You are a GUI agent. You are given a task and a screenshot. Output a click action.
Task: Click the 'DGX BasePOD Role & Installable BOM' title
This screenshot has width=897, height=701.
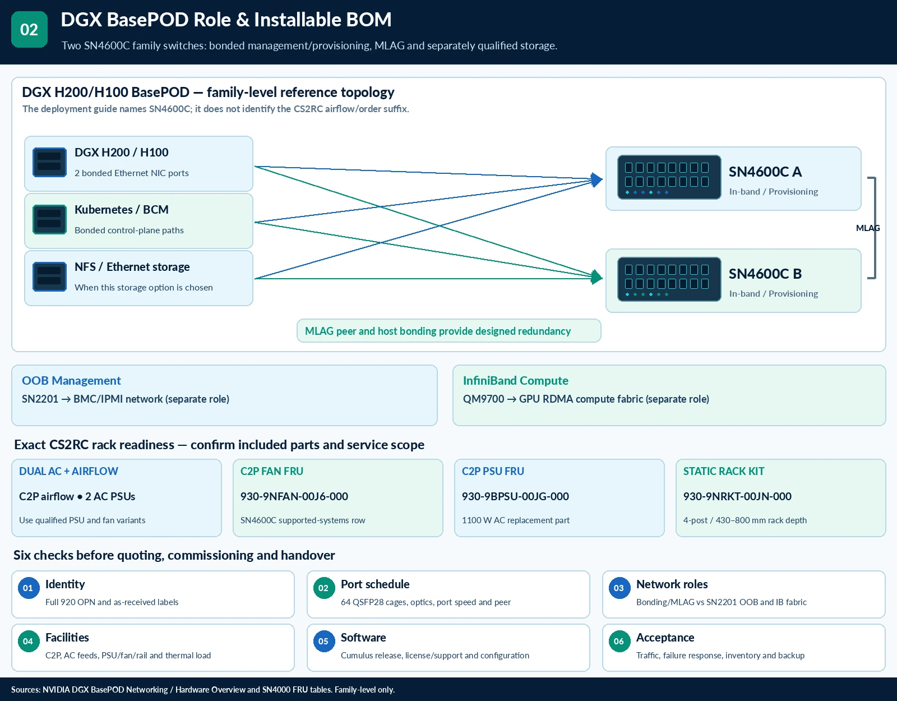point(226,20)
